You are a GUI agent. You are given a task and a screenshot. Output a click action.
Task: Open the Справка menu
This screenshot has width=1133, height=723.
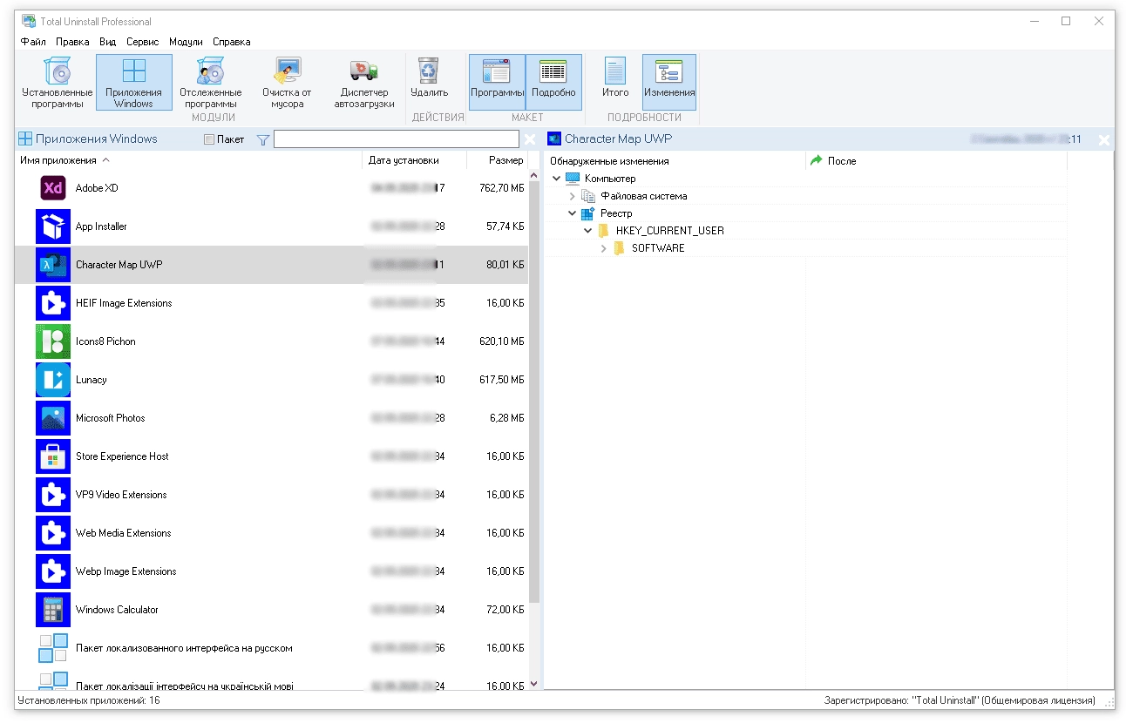tap(231, 42)
